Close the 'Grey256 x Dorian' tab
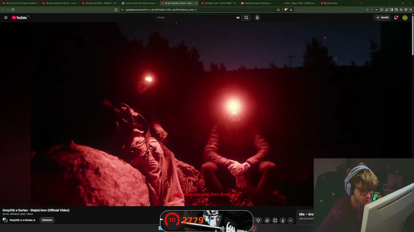Image resolution: width=414 pixels, height=232 pixels. [196, 3]
